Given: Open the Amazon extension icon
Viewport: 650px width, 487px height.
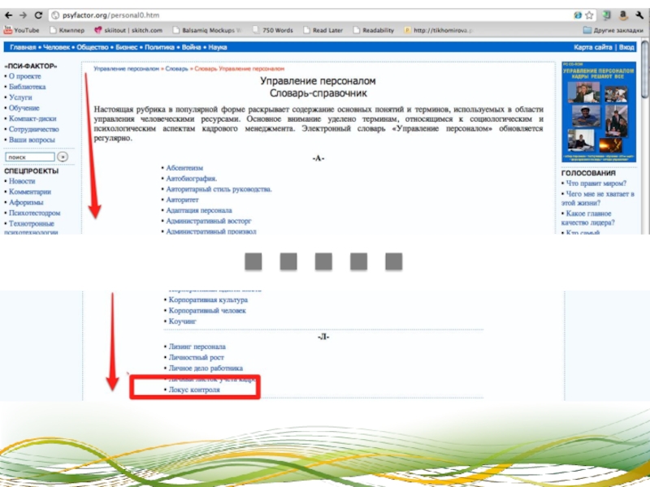Looking at the screenshot, I should click(623, 15).
